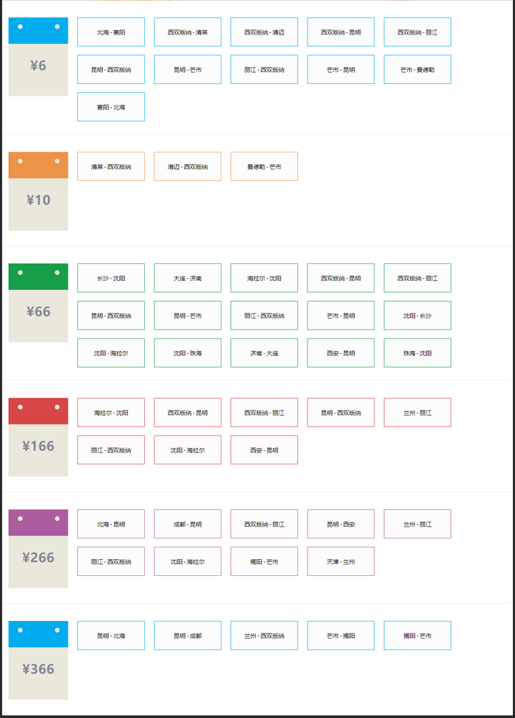
Task: Click the ¥266 purple price calendar tag
Action: pos(38,549)
